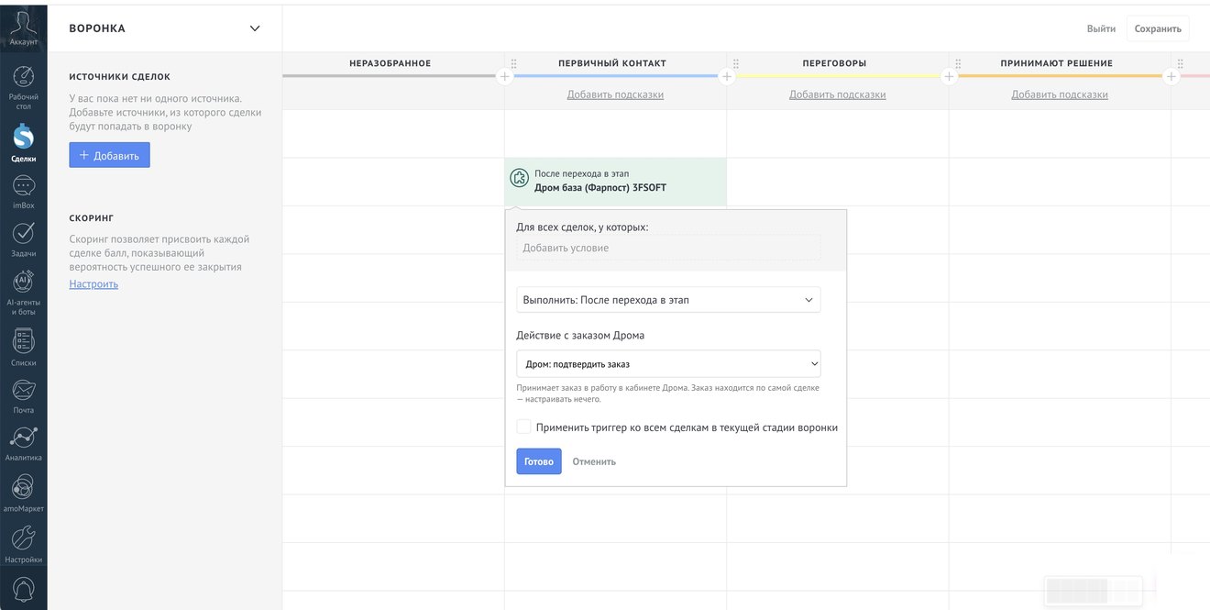
Task: Open the Задачи tasks icon
Action: 24,233
